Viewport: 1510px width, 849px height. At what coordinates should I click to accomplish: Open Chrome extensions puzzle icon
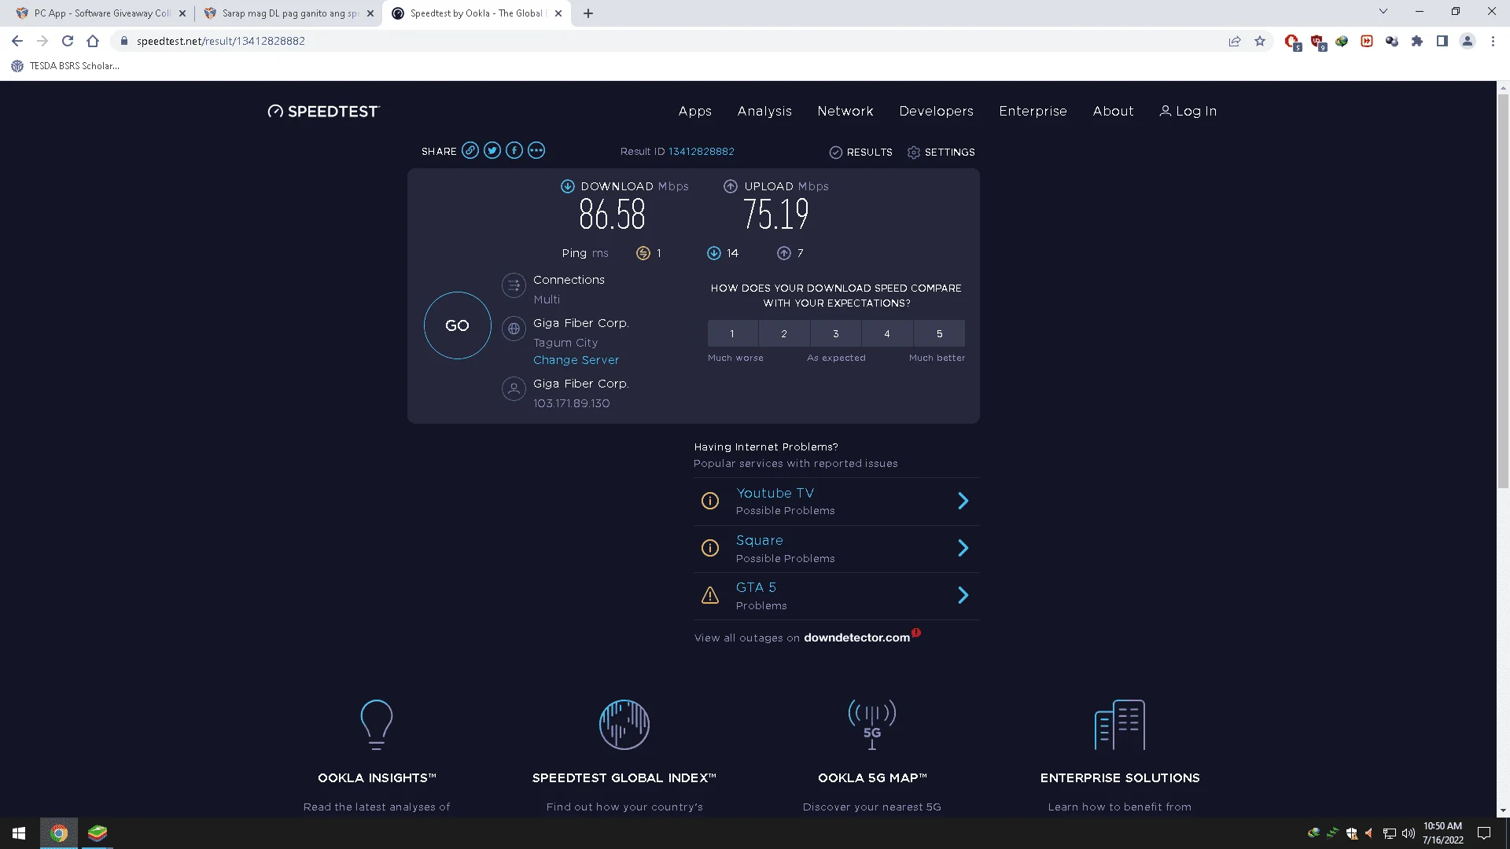click(1417, 41)
